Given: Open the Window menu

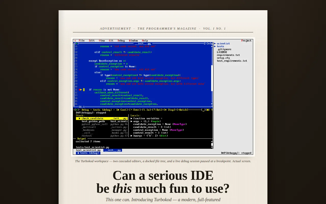Looking at the screenshot, I should pos(133,41).
